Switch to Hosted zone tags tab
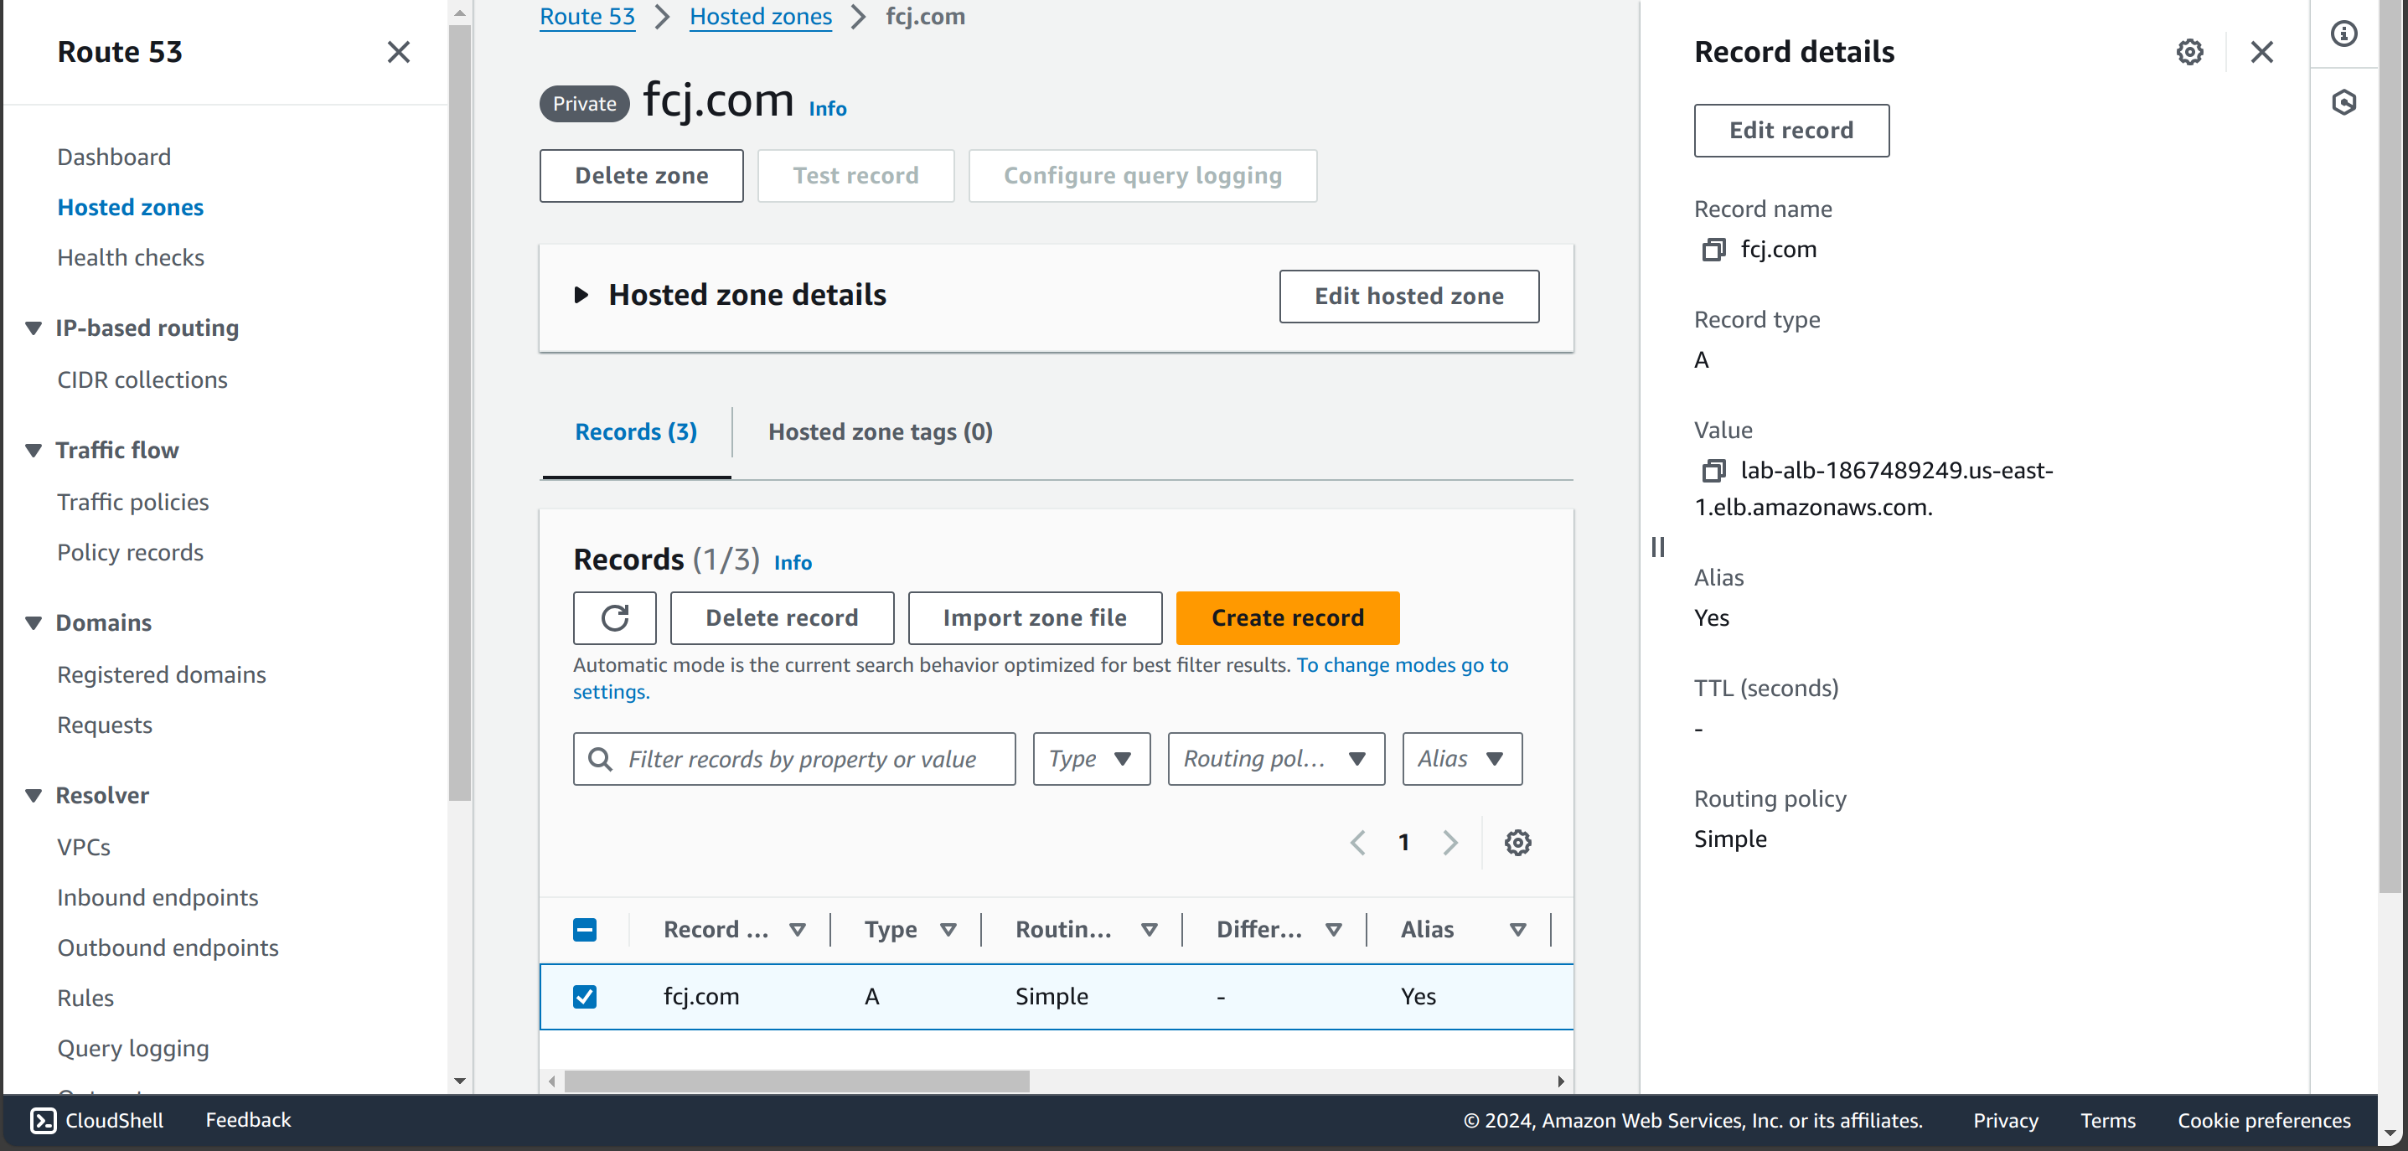Image resolution: width=2408 pixels, height=1151 pixels. point(880,431)
